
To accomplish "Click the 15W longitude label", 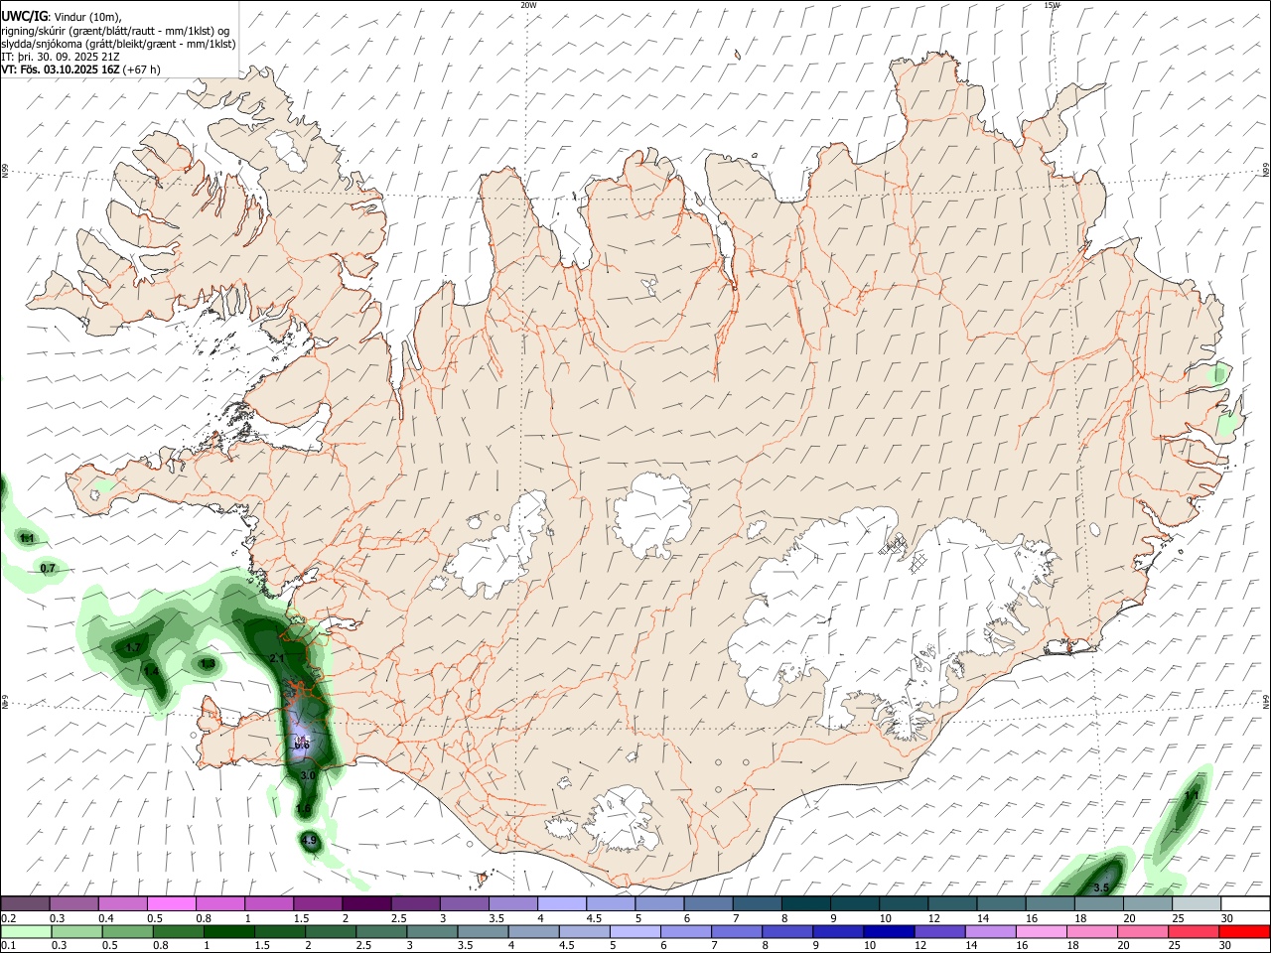I will pyautogui.click(x=1052, y=4).
